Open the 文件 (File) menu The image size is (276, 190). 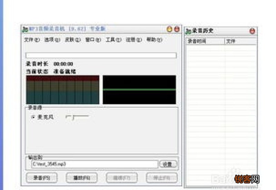click(x=32, y=40)
